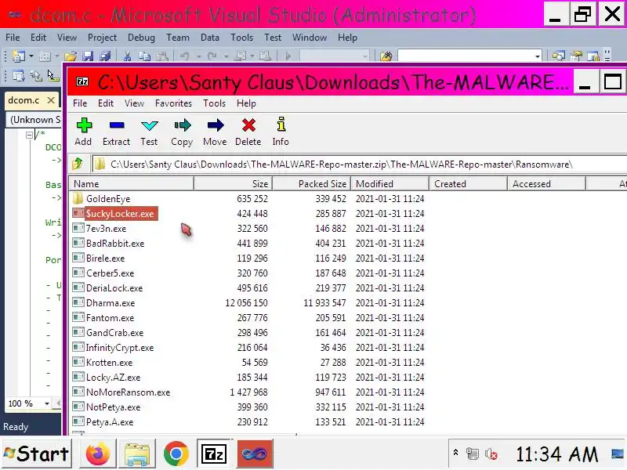Click Paste icon in Visual Studio toolbar

(162, 56)
